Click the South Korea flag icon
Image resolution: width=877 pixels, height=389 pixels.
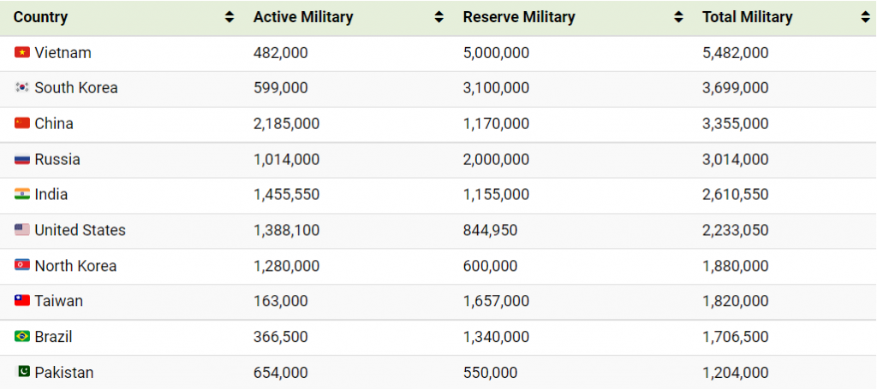(x=22, y=88)
